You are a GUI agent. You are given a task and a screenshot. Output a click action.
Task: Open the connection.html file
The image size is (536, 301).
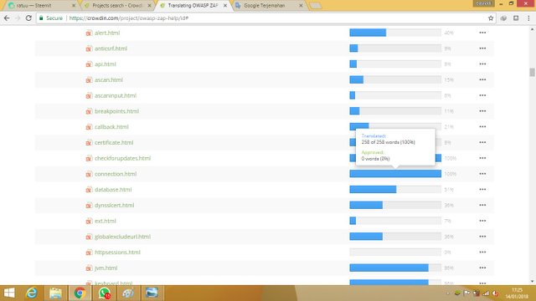click(x=116, y=174)
